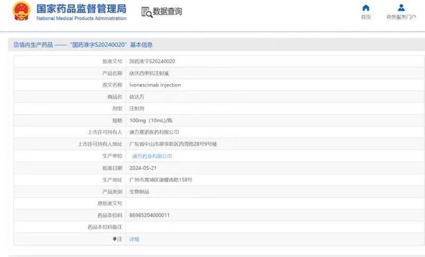Select trade name 依达方
The height and width of the screenshot is (257, 425).
pos(137,97)
